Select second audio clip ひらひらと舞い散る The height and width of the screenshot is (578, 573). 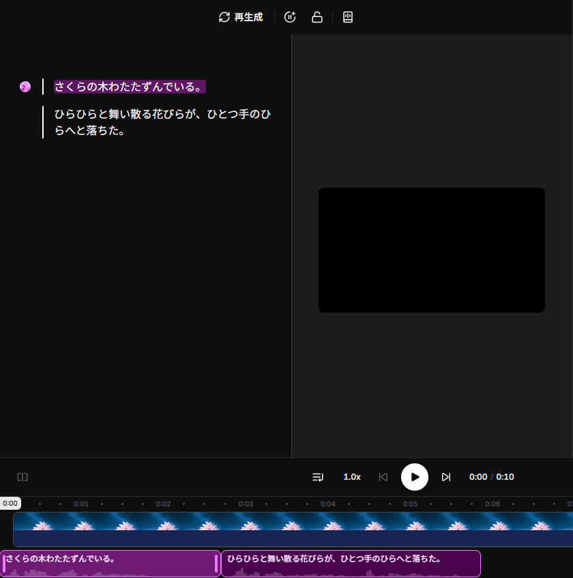pos(351,564)
